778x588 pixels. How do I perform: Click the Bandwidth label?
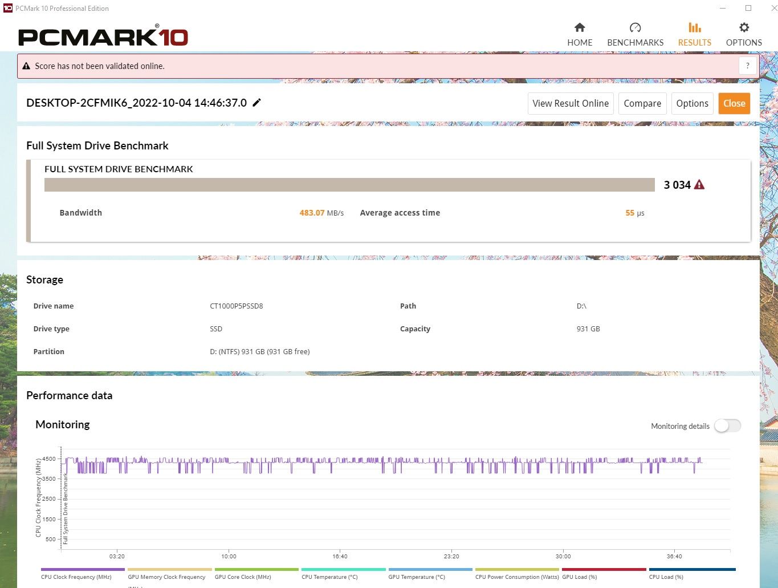81,213
